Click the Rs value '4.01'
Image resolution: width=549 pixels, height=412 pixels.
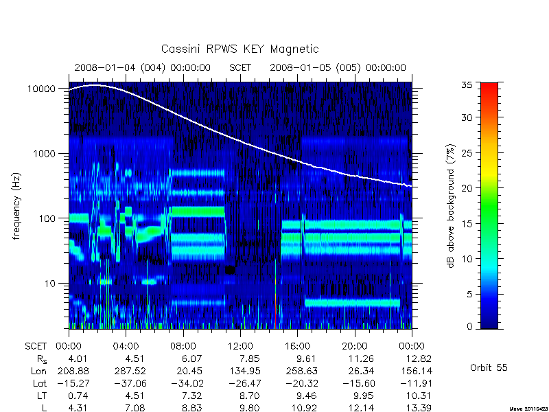[x=78, y=358]
